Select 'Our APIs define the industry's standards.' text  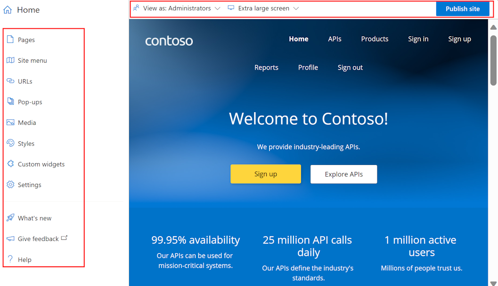pos(308,273)
